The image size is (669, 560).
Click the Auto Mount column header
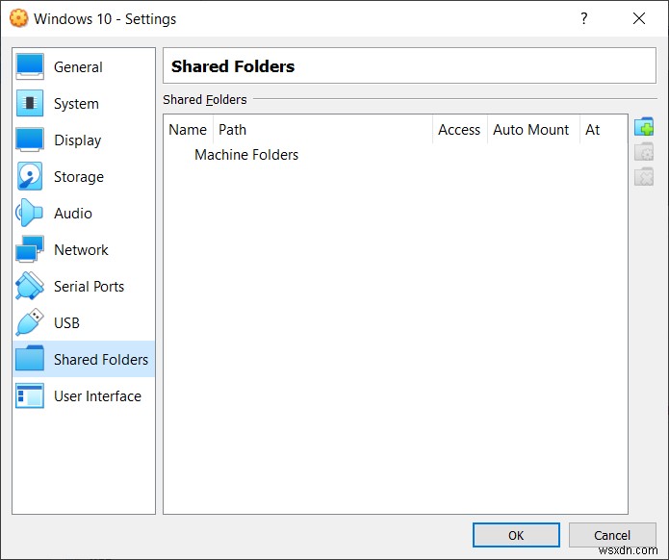point(533,130)
